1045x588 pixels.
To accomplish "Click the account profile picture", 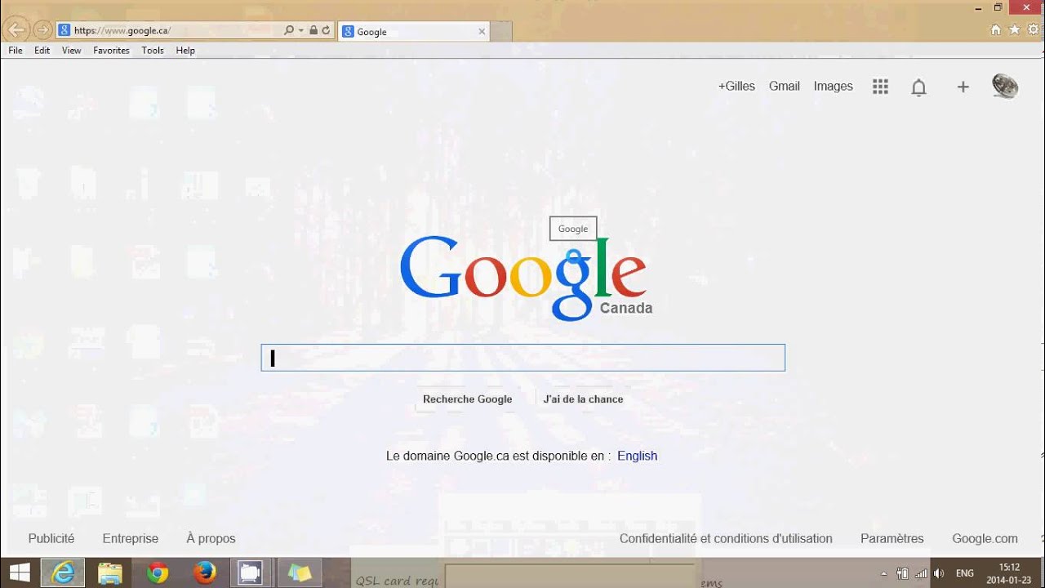I will click(1005, 86).
